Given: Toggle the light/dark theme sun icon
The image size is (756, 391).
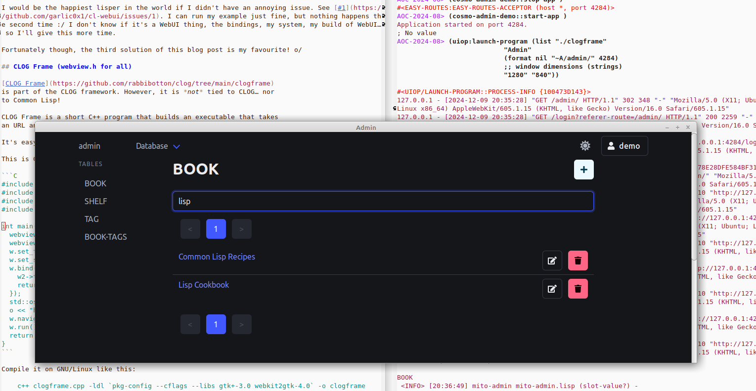Looking at the screenshot, I should click(585, 146).
